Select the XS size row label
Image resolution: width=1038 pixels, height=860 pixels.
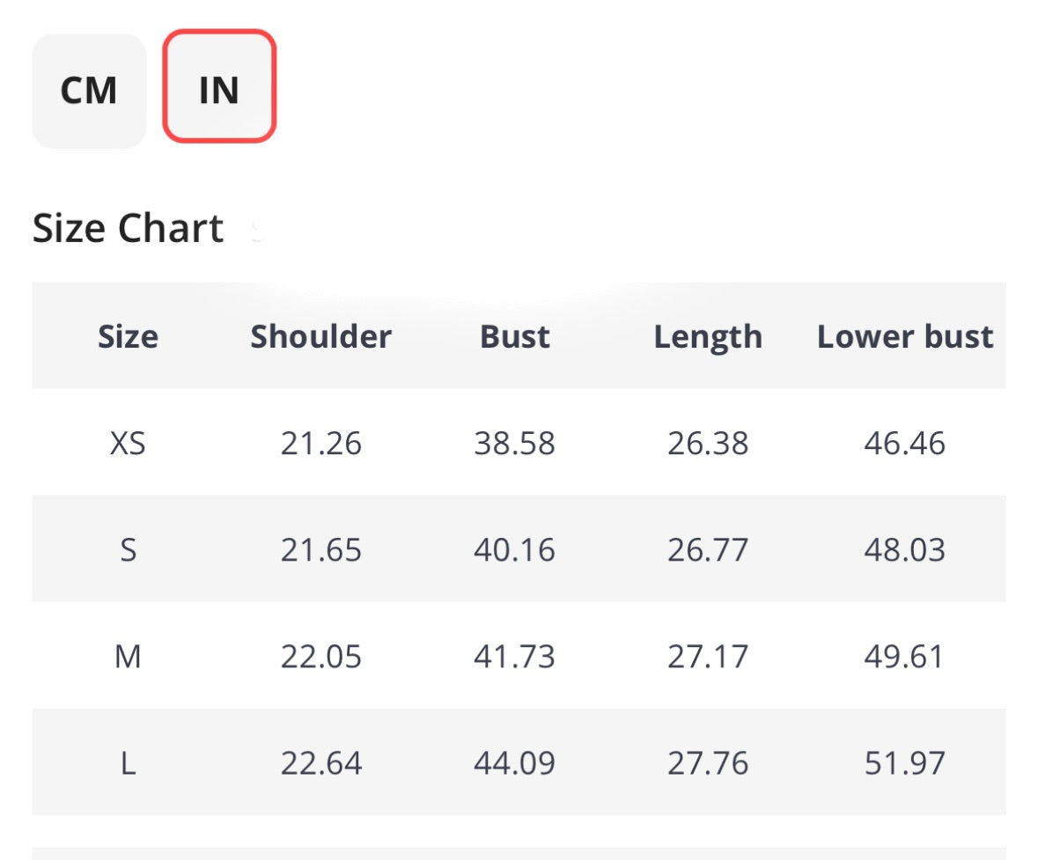[129, 443]
